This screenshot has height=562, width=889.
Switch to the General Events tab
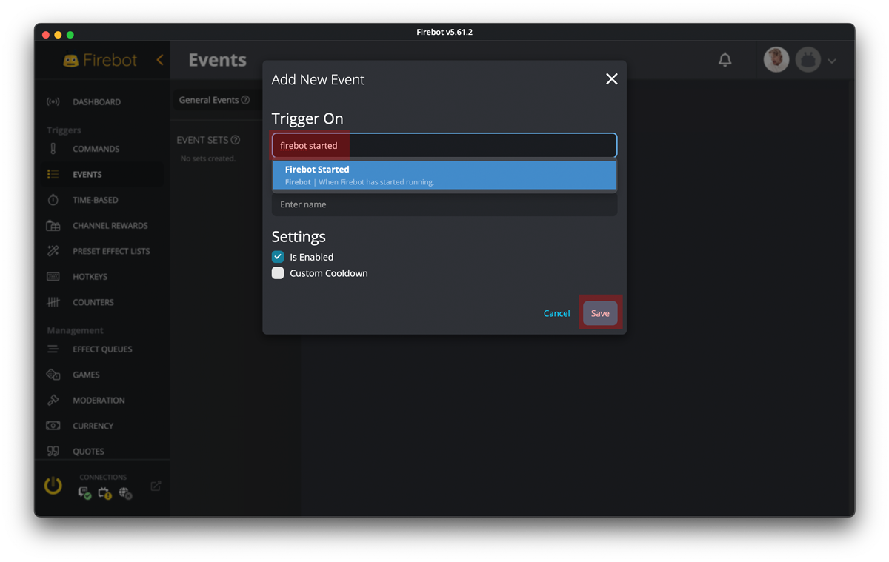210,100
